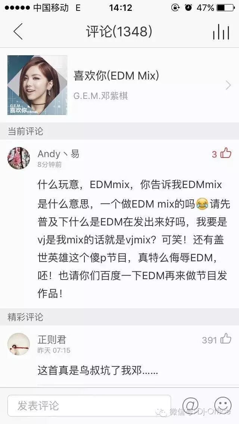This screenshot has height=424, width=239.
Task: Expand song details via right chevron
Action: (x=229, y=85)
